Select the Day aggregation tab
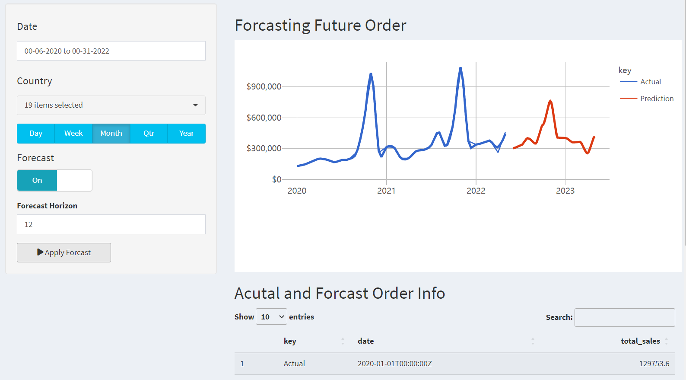Screen dimensions: 686x380 pyautogui.click(x=36, y=133)
